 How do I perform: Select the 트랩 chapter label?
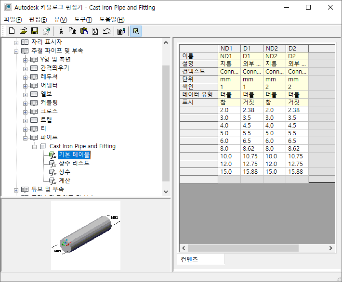pos(46,120)
